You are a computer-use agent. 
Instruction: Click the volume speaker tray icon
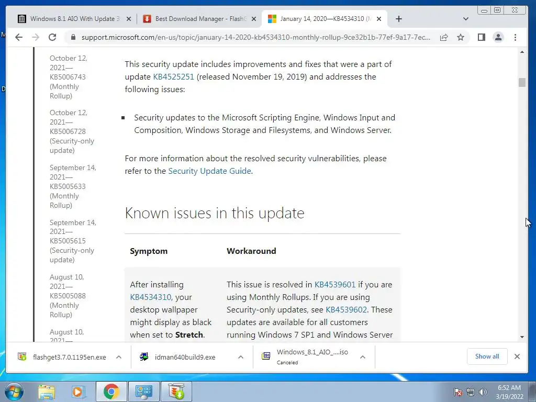pyautogui.click(x=483, y=392)
